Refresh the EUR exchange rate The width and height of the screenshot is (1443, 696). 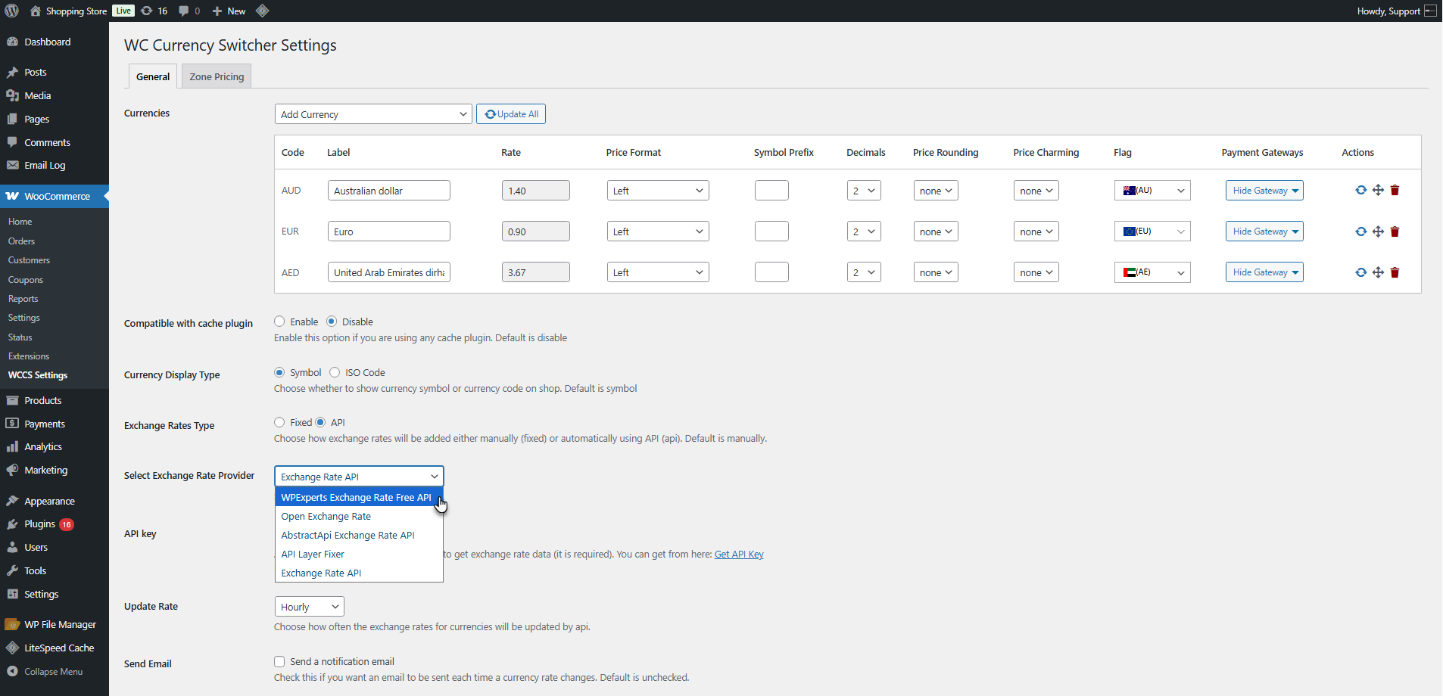pos(1360,231)
